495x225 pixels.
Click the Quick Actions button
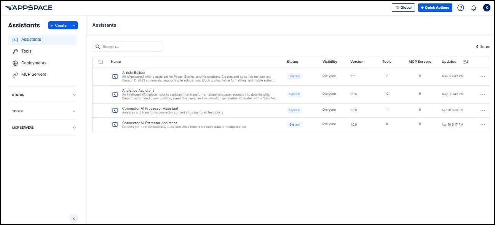click(435, 8)
